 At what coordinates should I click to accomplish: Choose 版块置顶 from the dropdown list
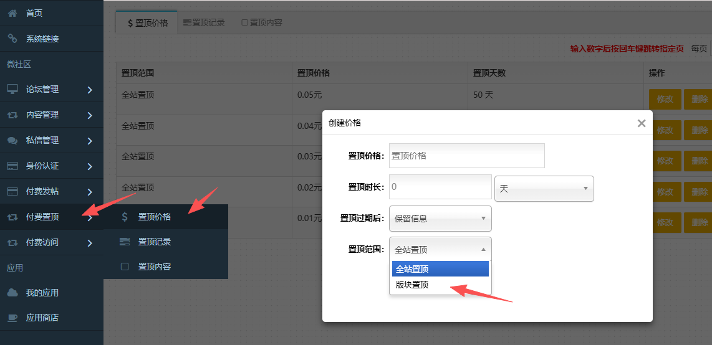tap(412, 285)
